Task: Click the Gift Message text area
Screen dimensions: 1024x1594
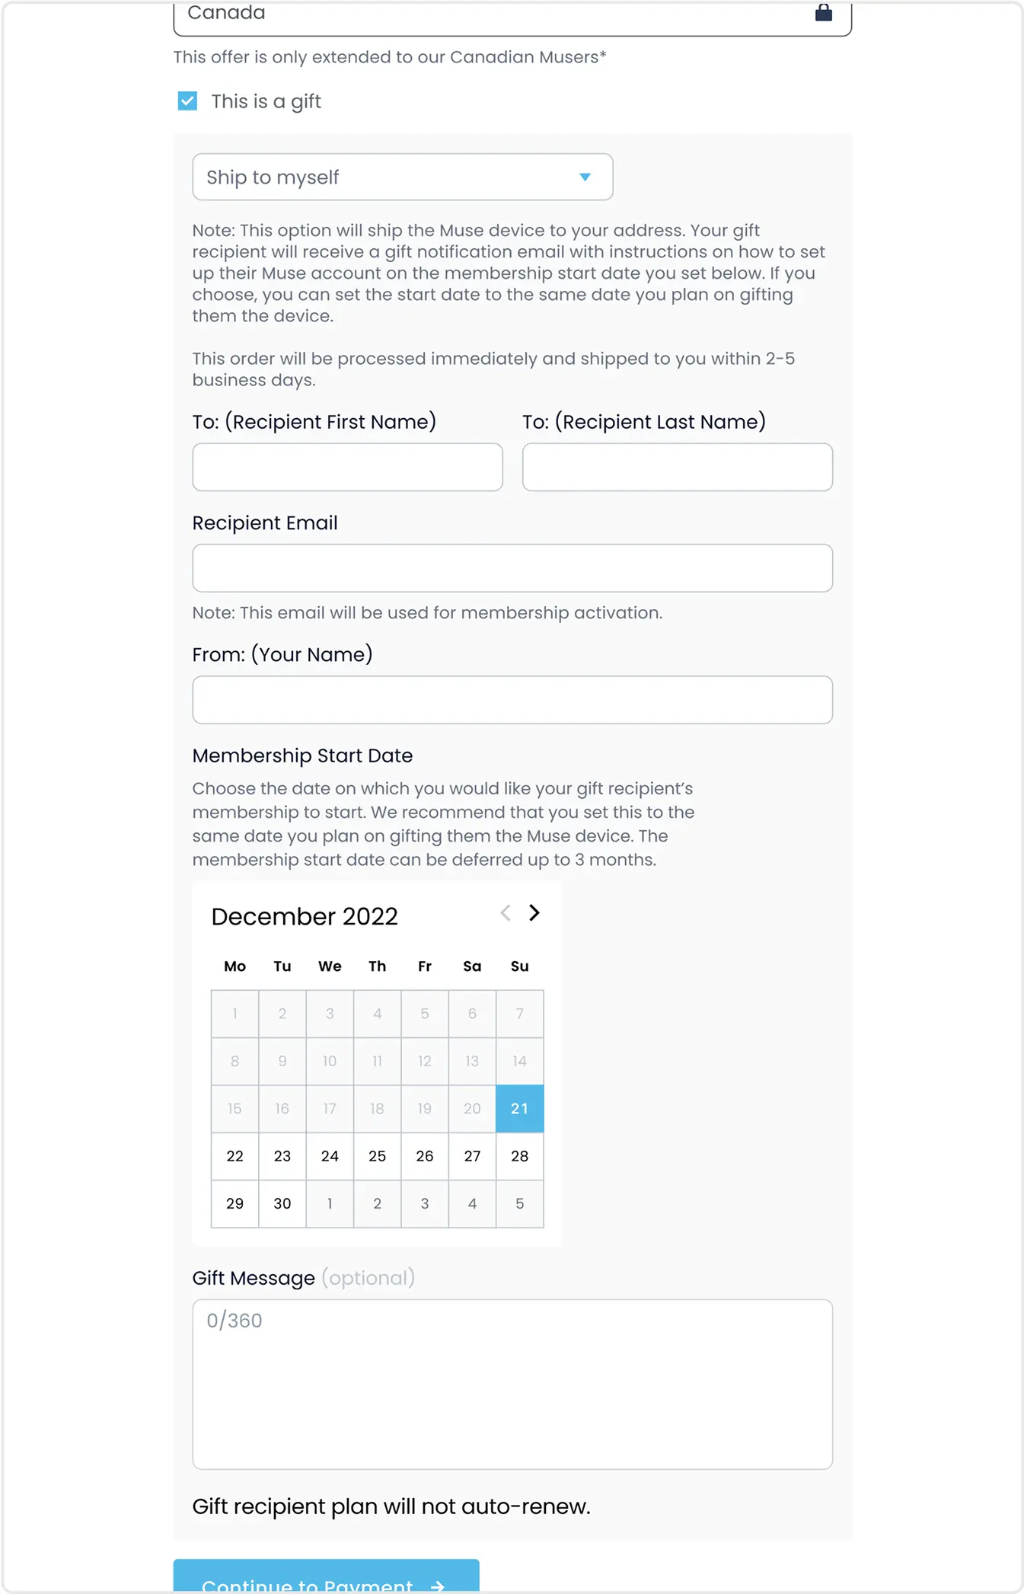Action: 512,1384
